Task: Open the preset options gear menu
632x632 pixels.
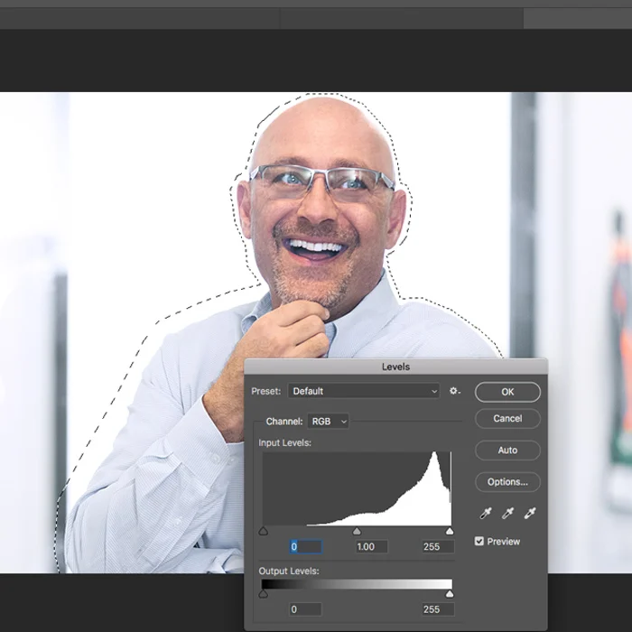Action: [x=455, y=391]
